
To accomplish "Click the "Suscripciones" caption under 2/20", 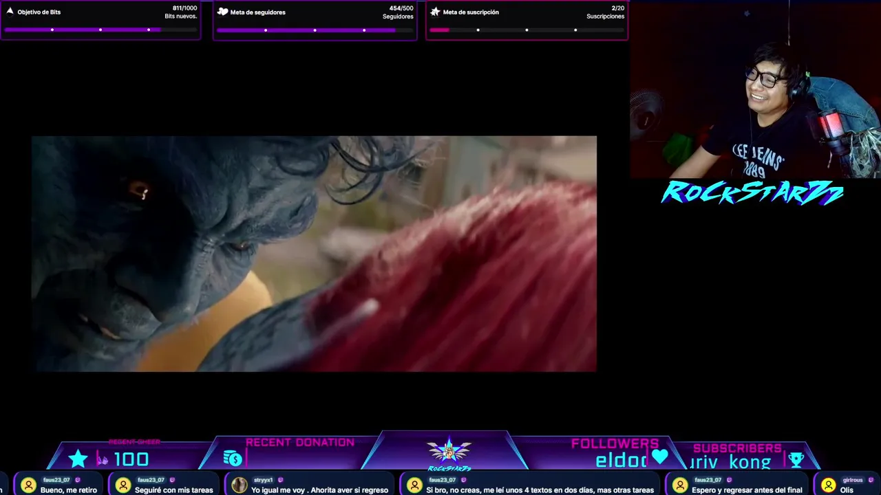I will point(606,16).
